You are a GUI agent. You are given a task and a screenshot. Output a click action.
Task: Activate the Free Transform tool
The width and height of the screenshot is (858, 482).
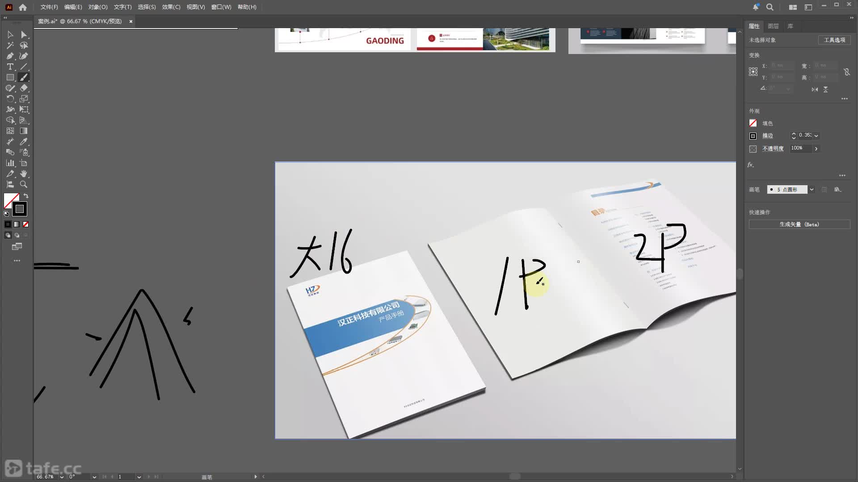[24, 110]
